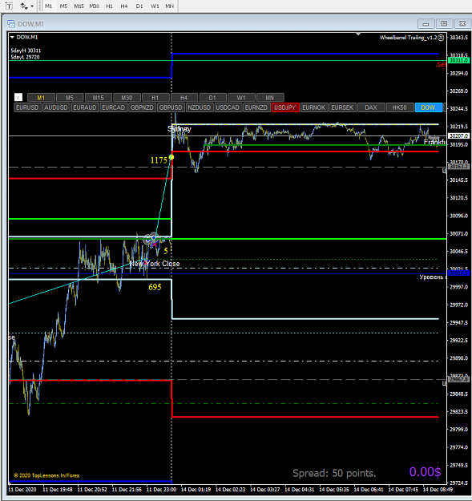The height and width of the screenshot is (501, 472).
Task: Switch chart symbol to EURSEK
Action: point(342,107)
